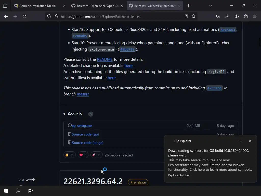Open tracking protection shield icon
This screenshot has width=261, height=196.
coord(49,17)
